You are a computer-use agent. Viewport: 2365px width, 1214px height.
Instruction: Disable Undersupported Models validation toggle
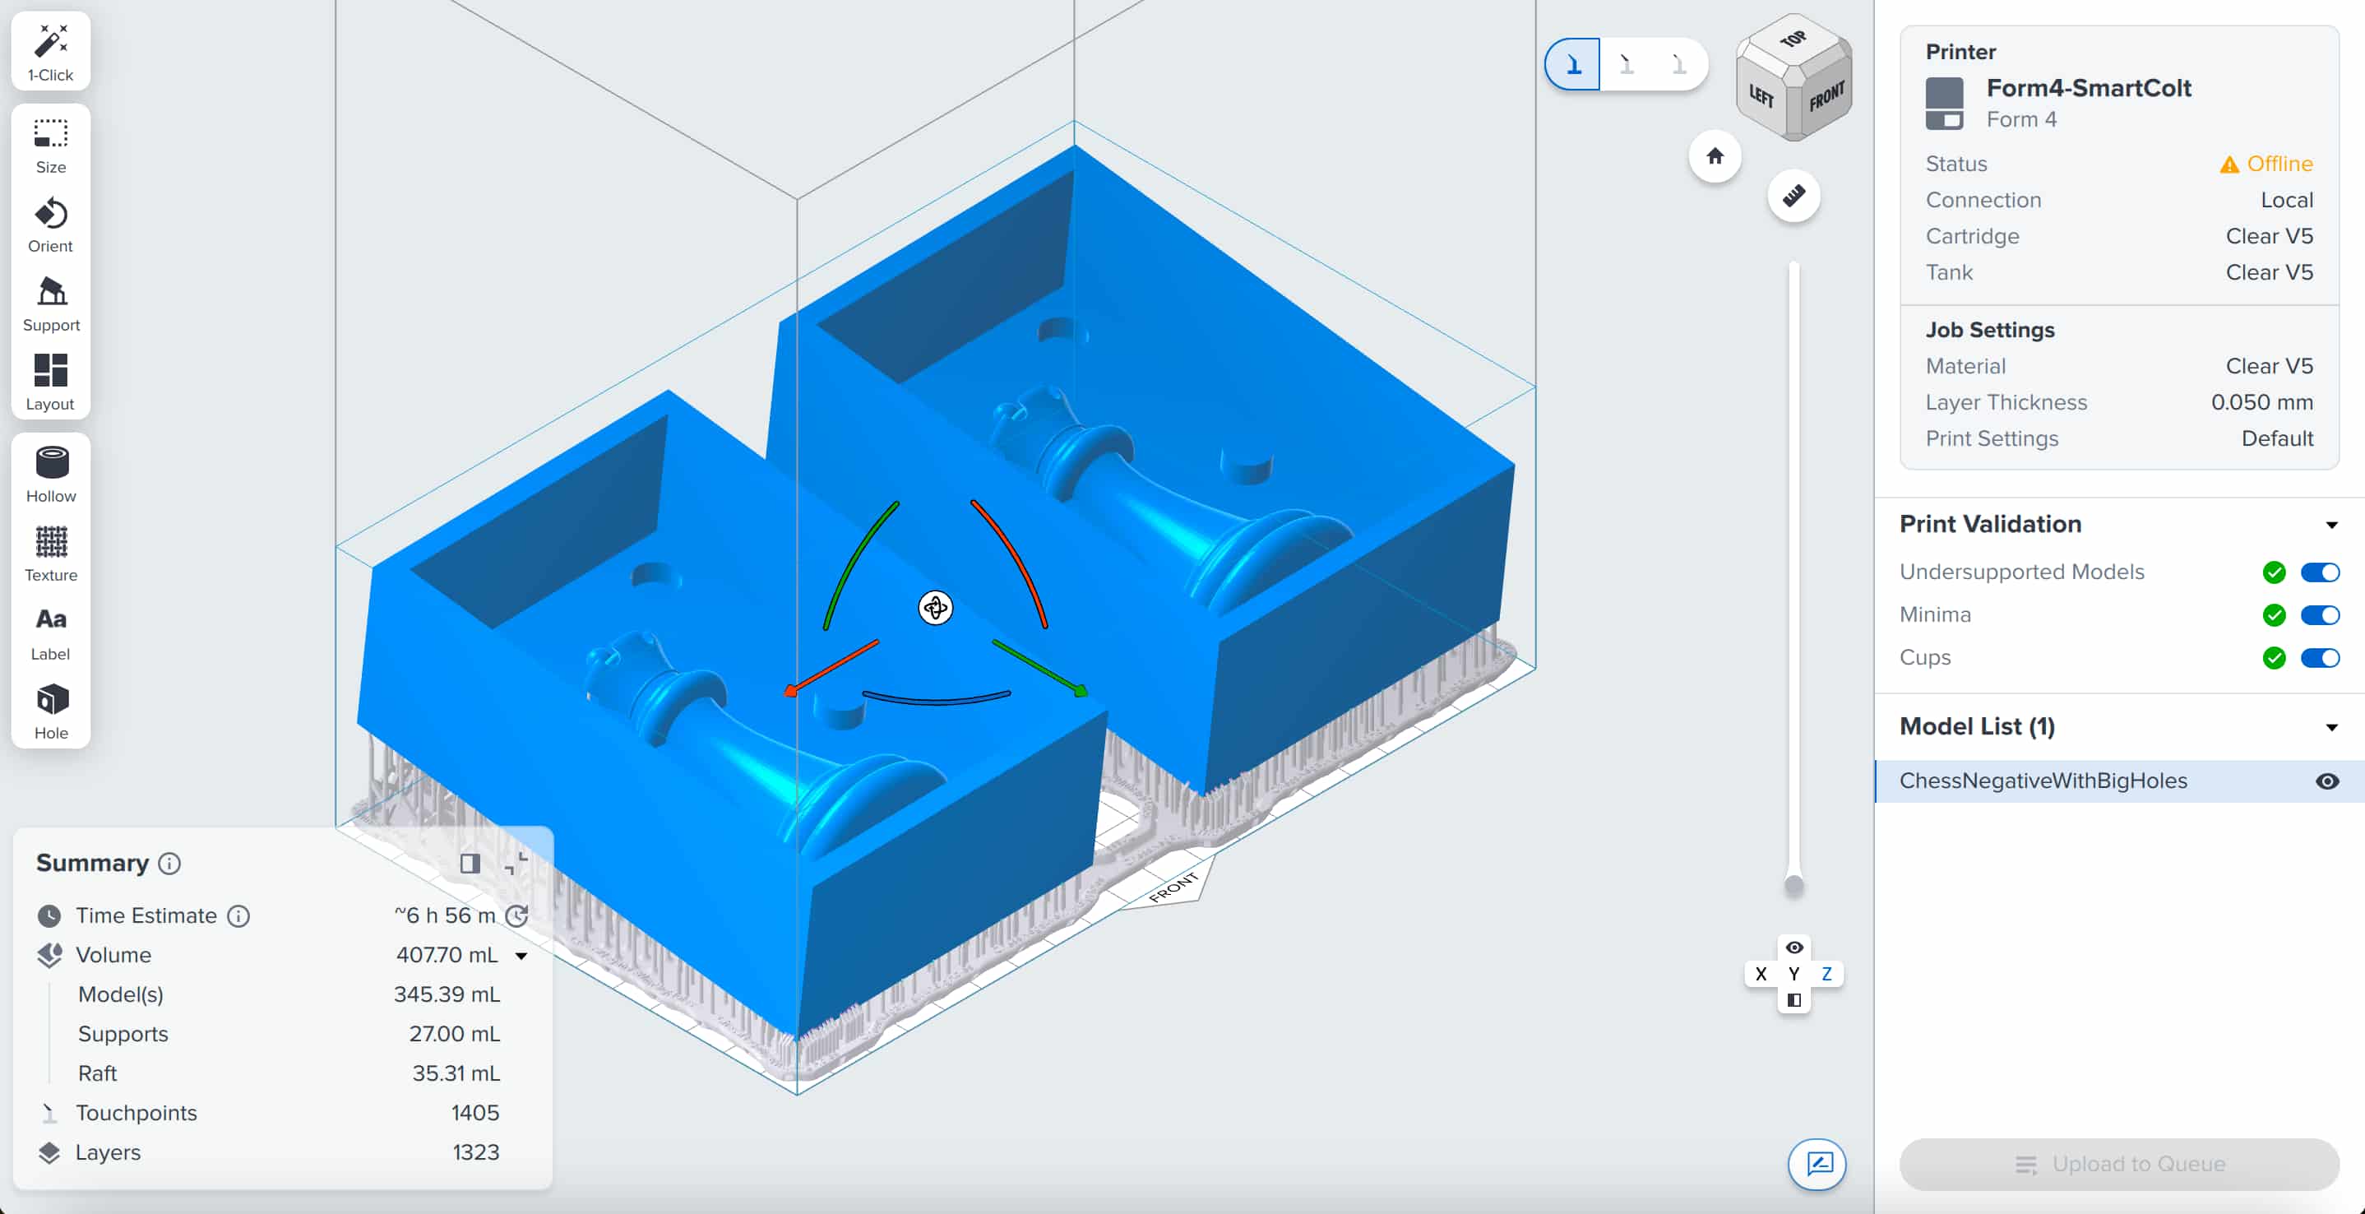tap(2319, 572)
